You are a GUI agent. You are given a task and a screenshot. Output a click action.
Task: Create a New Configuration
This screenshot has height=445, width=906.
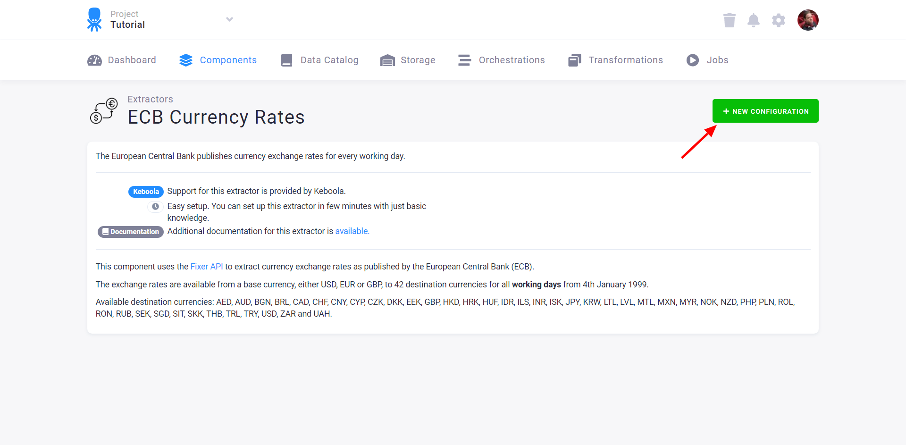(x=765, y=111)
